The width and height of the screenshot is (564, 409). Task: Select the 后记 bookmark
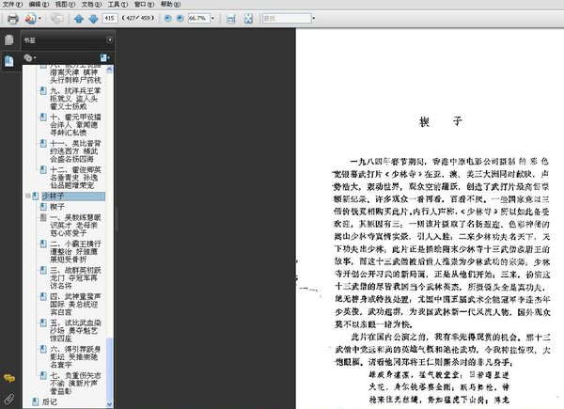(50, 401)
